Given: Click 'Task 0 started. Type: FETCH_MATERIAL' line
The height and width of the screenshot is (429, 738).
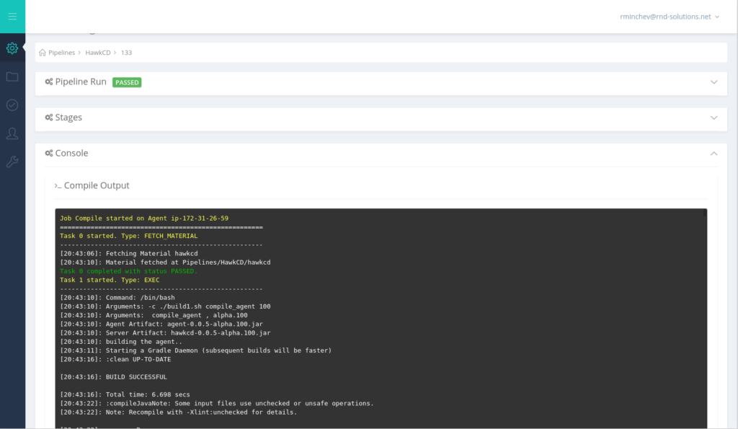Looking at the screenshot, I should pos(129,236).
